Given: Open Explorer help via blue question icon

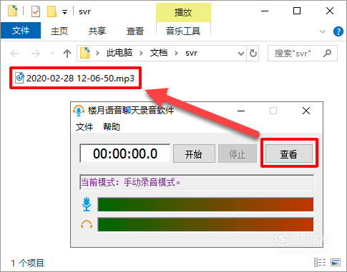Looking at the screenshot, I should coord(338,31).
